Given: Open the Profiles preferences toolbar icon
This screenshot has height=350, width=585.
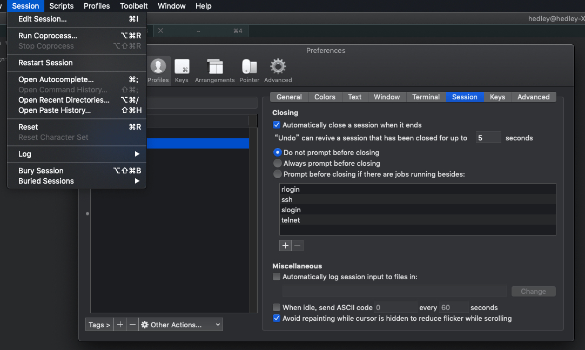Looking at the screenshot, I should (x=158, y=66).
